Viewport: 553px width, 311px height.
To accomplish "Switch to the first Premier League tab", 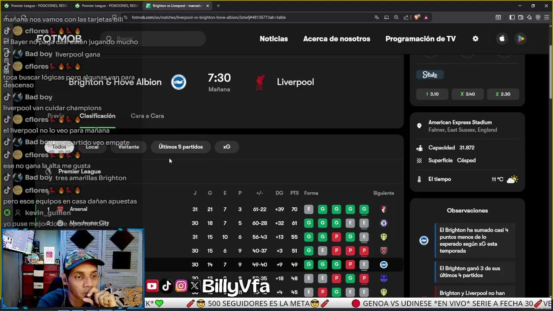I will [35, 6].
